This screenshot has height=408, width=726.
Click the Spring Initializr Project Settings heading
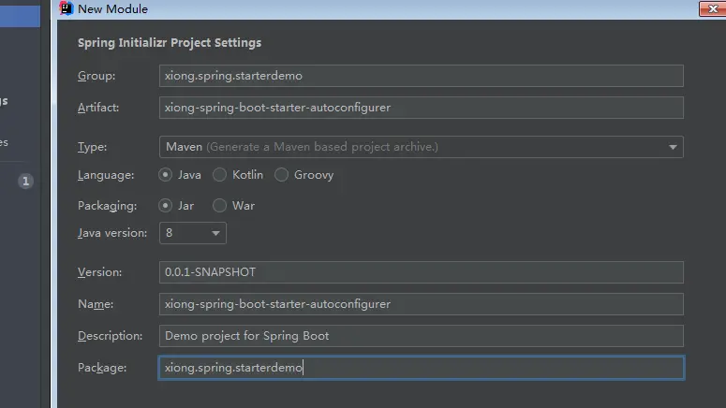pyautogui.click(x=170, y=42)
